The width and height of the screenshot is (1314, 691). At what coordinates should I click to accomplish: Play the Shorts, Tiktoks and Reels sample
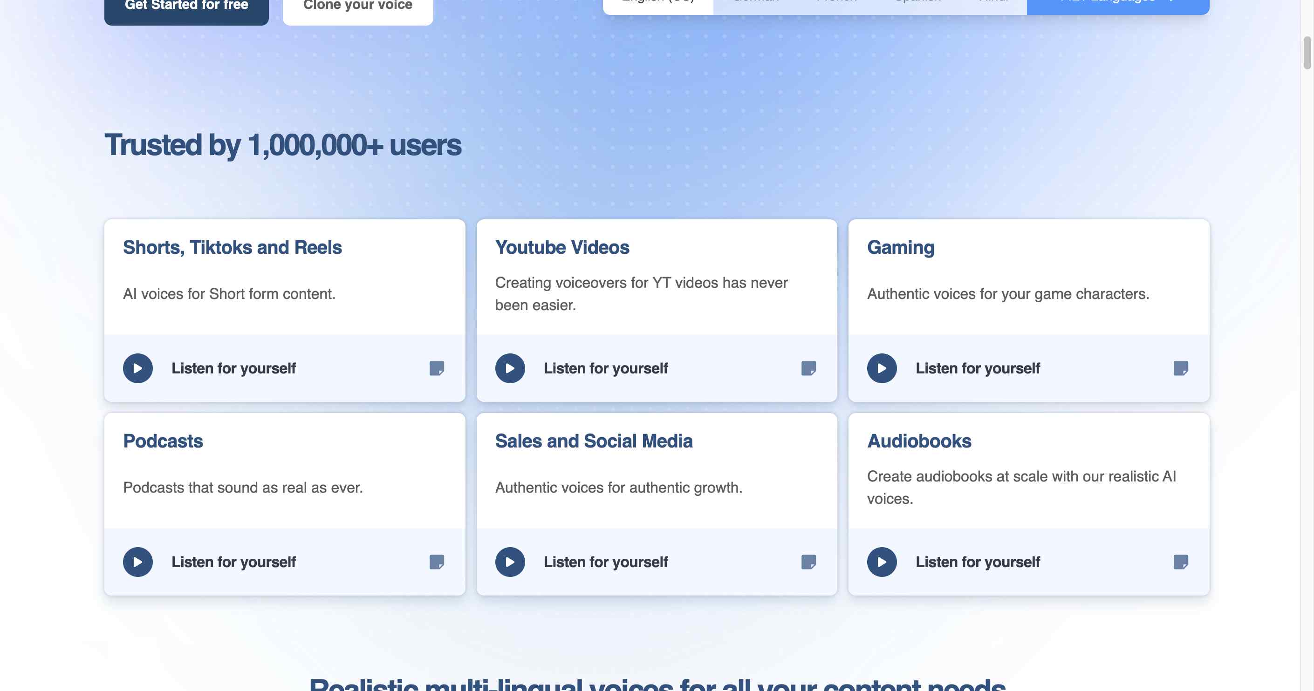click(x=138, y=368)
